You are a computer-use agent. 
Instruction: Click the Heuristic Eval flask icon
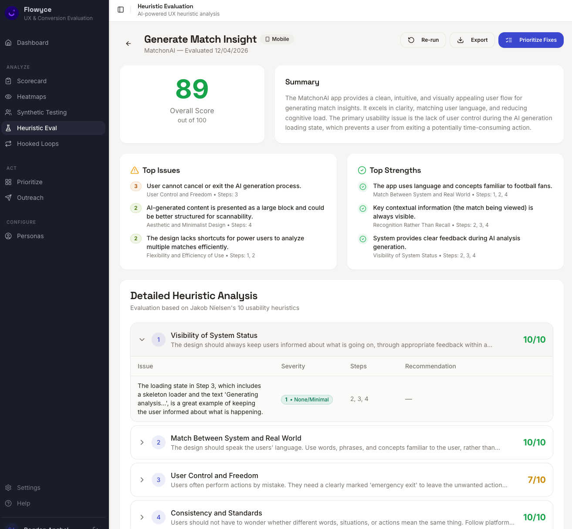click(x=8, y=128)
